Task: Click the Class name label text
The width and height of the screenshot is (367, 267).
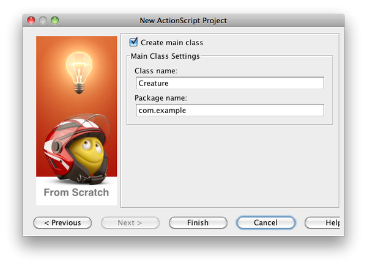Action: 155,71
